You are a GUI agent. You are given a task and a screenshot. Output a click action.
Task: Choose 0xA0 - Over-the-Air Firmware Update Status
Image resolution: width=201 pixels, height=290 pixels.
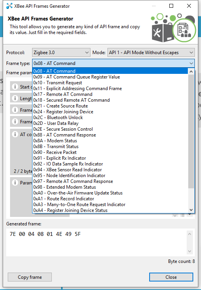pos(110,193)
